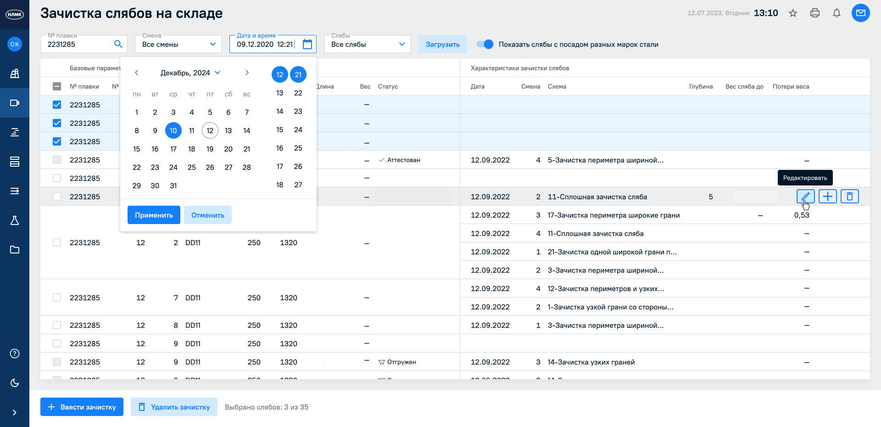Click scheme 21-Зачистка одной широкой грани

(x=613, y=252)
